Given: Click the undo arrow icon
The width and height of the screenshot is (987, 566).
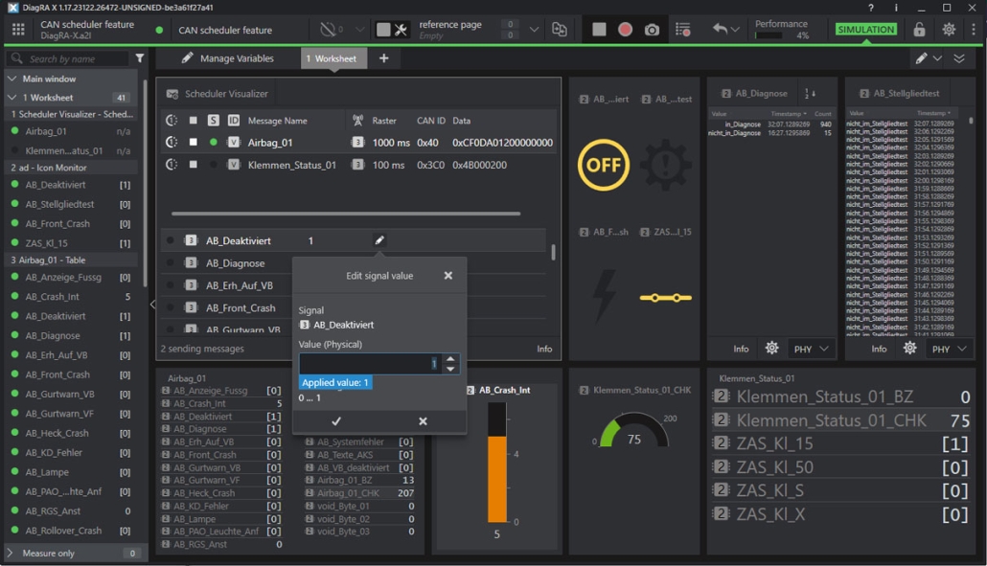Looking at the screenshot, I should coord(720,29).
